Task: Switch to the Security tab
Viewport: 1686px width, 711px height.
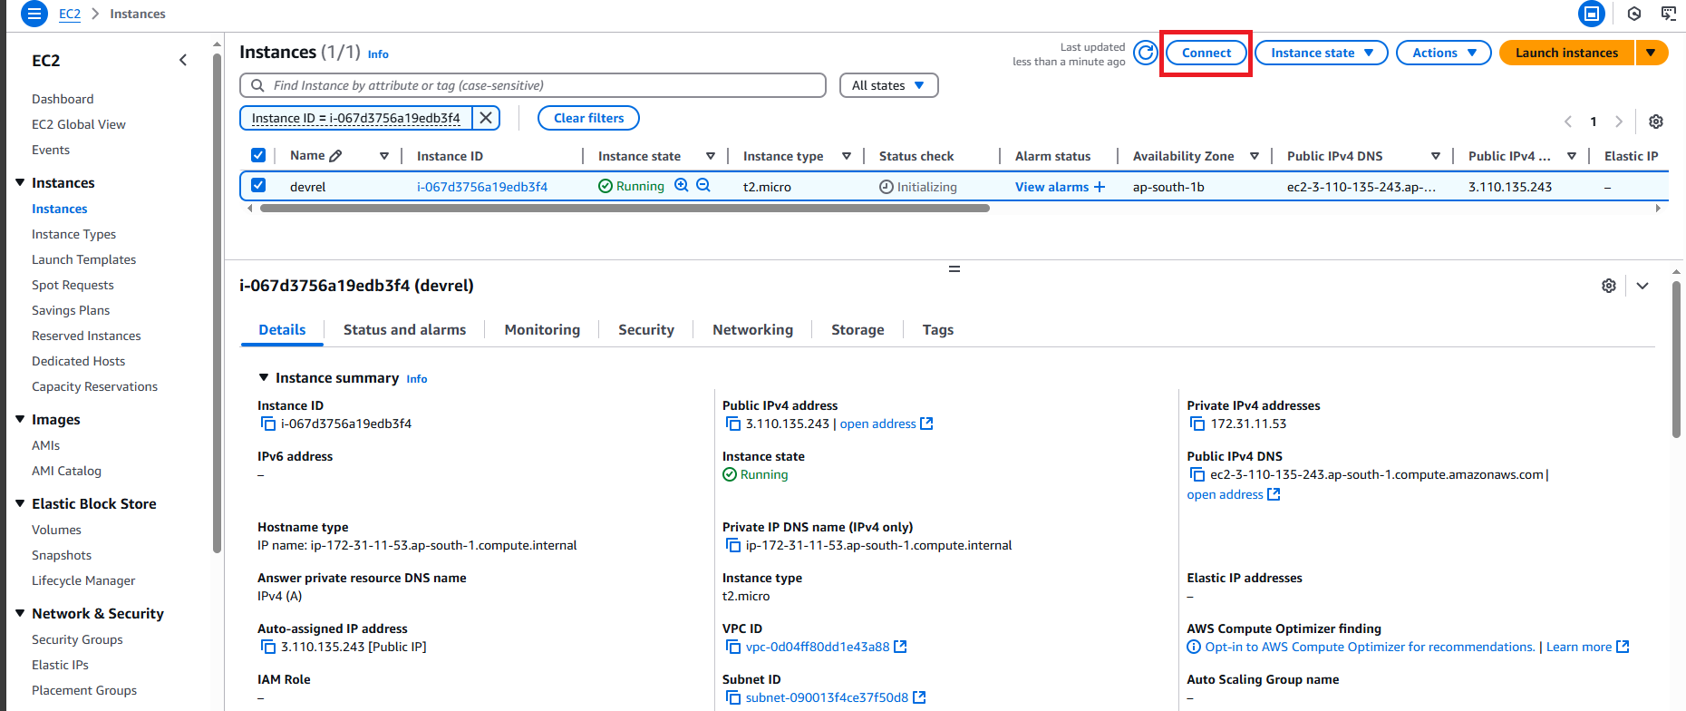Action: [646, 330]
